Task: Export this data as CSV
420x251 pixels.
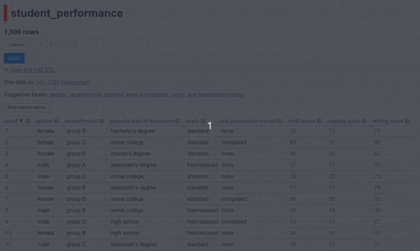Action: pyautogui.click(x=54, y=82)
